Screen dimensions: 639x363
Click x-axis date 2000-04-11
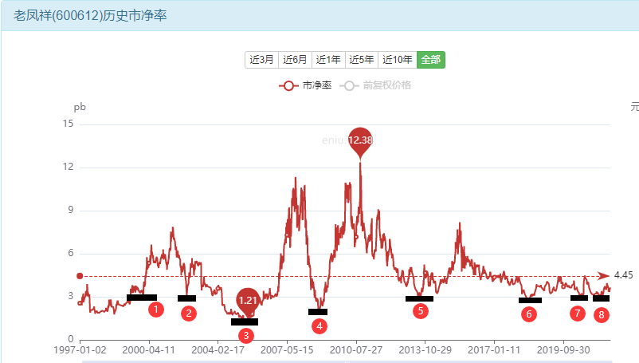tap(149, 350)
